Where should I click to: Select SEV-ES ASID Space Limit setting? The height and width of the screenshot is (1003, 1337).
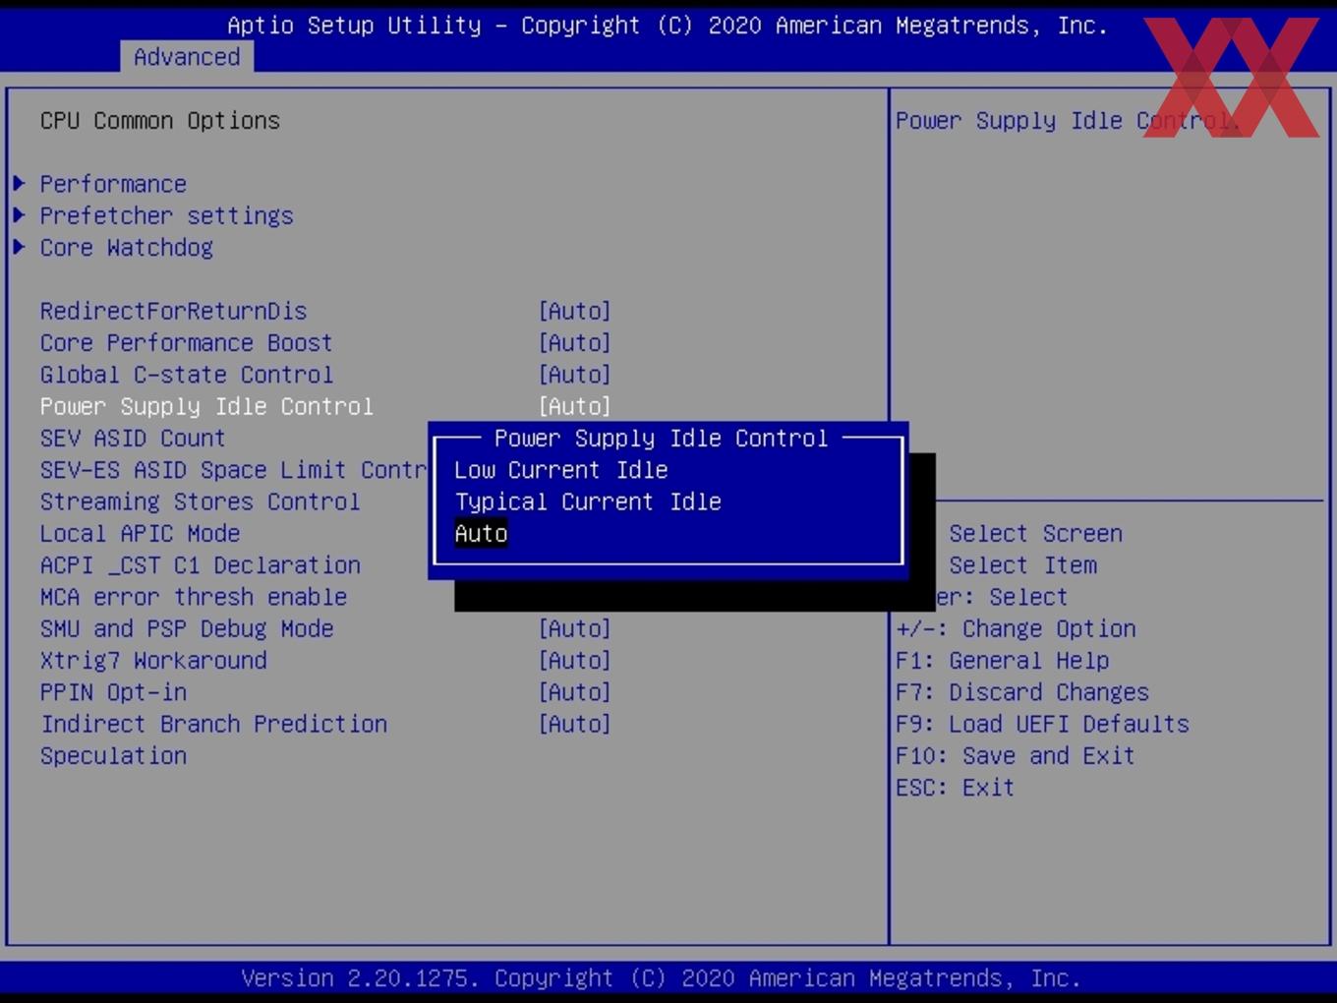[233, 470]
